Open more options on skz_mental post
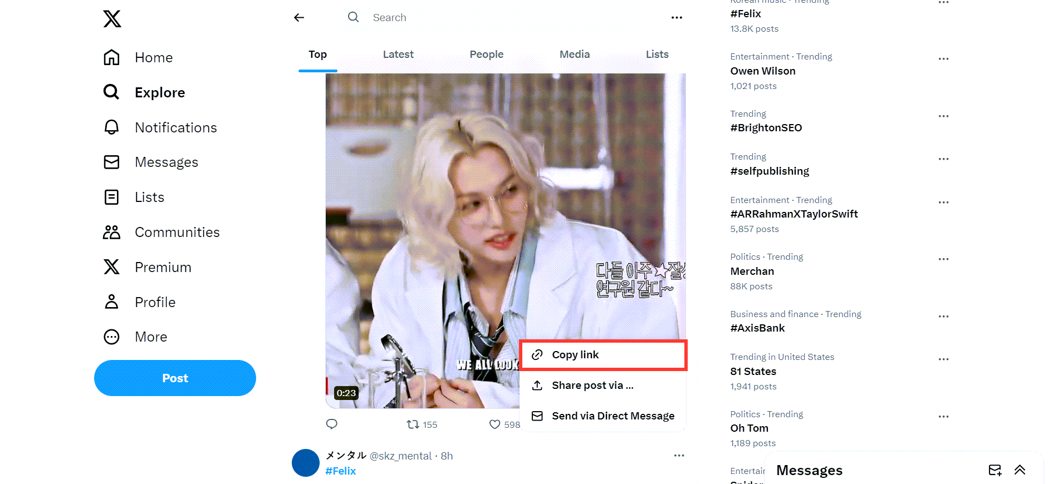This screenshot has height=484, width=1058. 679,456
